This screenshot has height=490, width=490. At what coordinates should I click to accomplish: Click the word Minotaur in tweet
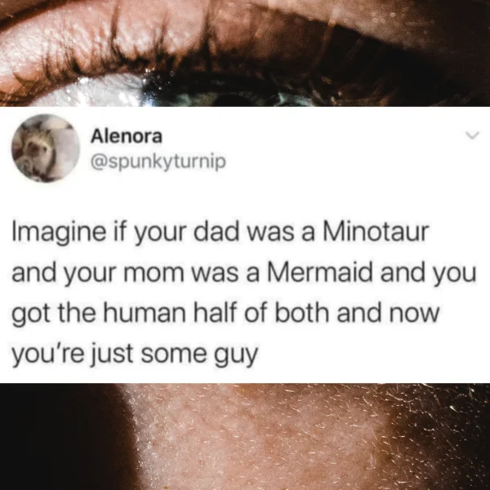pos(376,232)
